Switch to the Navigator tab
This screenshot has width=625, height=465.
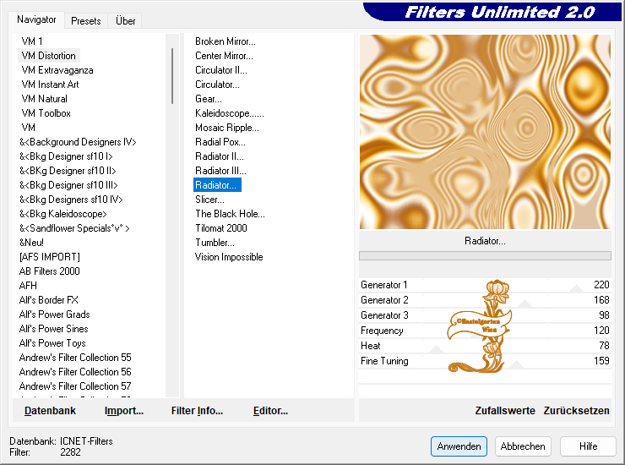pyautogui.click(x=36, y=19)
